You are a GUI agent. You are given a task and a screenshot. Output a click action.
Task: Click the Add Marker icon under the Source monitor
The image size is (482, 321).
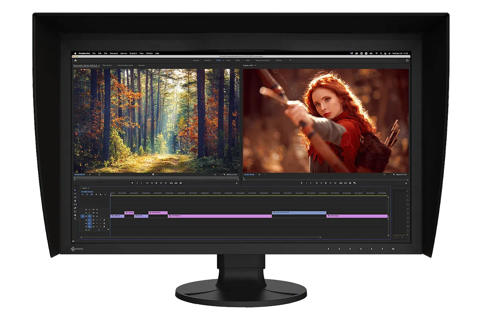pyautogui.click(x=132, y=183)
